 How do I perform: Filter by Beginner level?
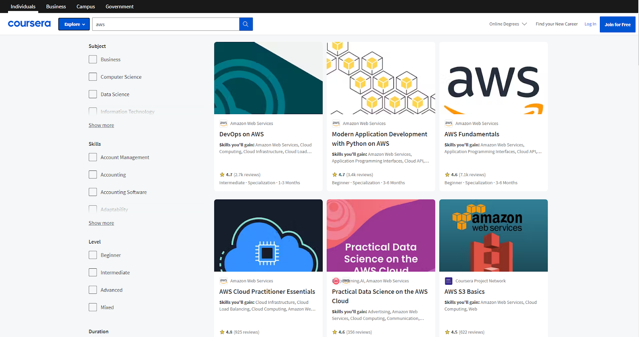93,255
